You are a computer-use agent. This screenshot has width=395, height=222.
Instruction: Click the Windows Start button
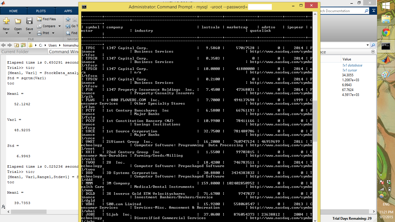coord(386,6)
